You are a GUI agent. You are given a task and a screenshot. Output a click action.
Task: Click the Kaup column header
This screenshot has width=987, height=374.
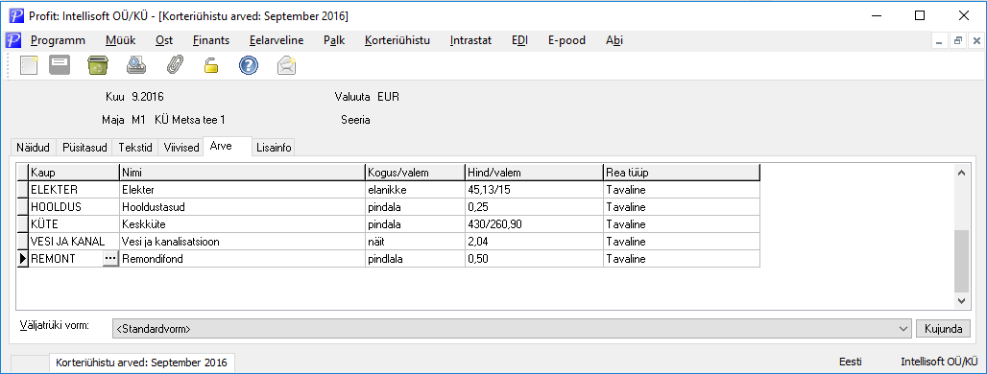(x=74, y=172)
